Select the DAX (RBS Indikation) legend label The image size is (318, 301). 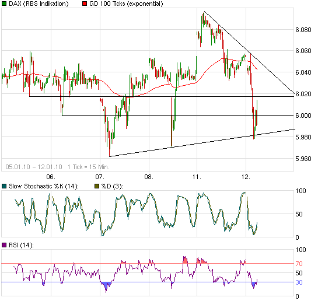39,3
